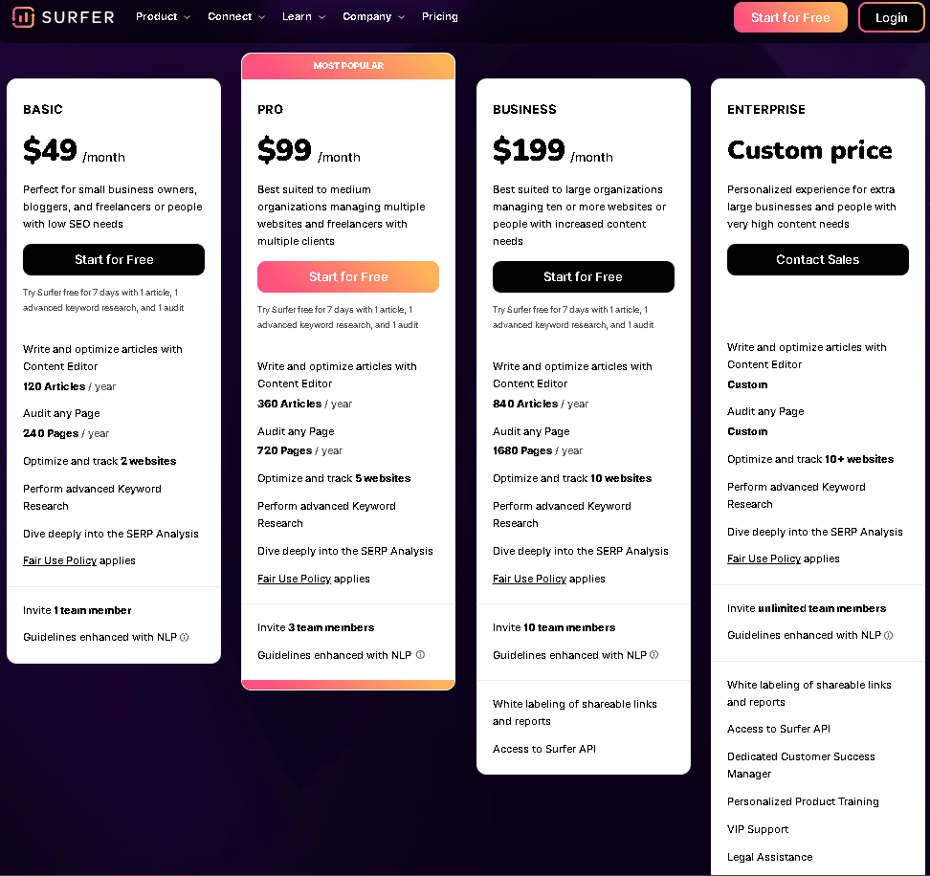Click the Surfer logo icon
Screen dimensions: 930x876
pos(23,17)
